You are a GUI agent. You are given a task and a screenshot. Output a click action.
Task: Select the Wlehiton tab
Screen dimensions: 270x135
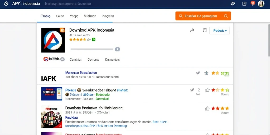pyautogui.click(x=90, y=16)
